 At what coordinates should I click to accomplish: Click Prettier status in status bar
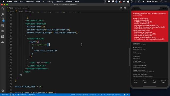tap(119, 95)
